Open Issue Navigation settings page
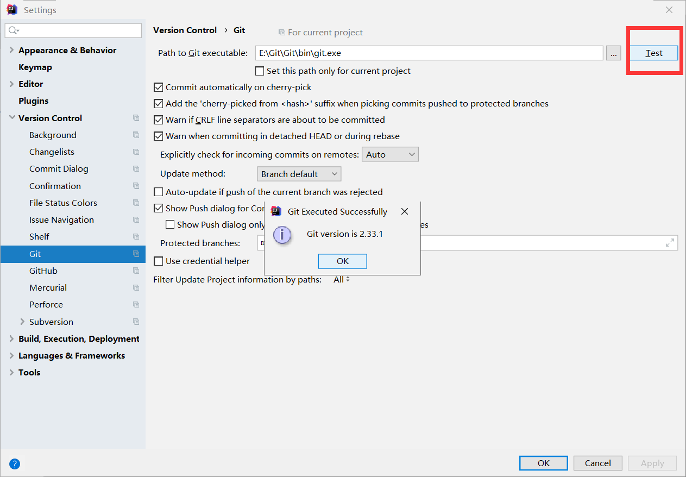 (61, 220)
